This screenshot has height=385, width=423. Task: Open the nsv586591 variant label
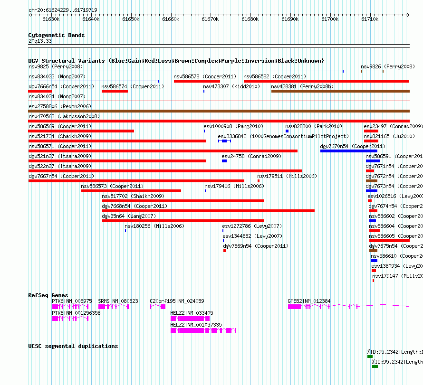click(394, 156)
